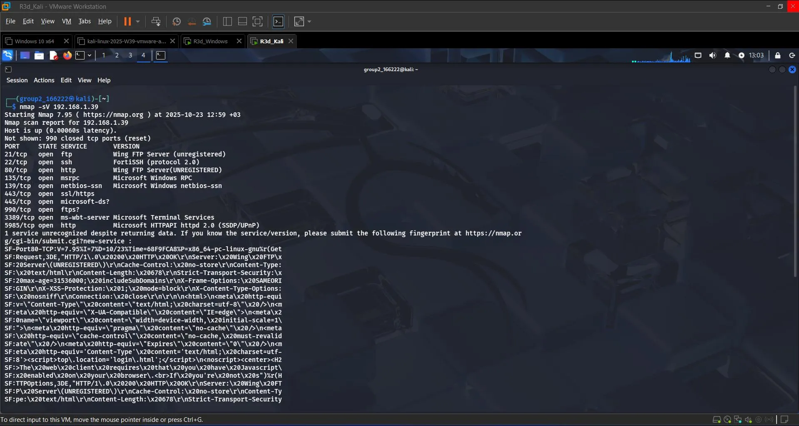Open the Kali dragon applications menu
The image size is (799, 426).
[x=8, y=55]
